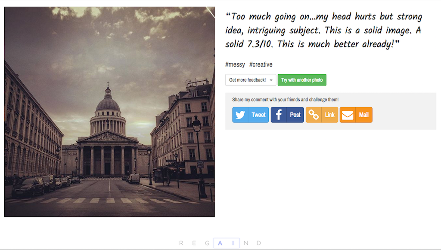Open the #creative hashtag
441x250 pixels.
pos(261,64)
